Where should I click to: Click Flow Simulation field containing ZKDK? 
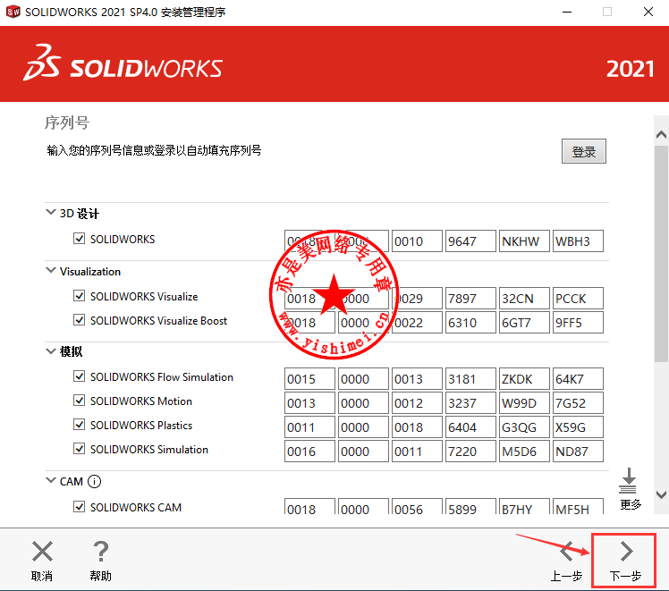click(x=524, y=378)
